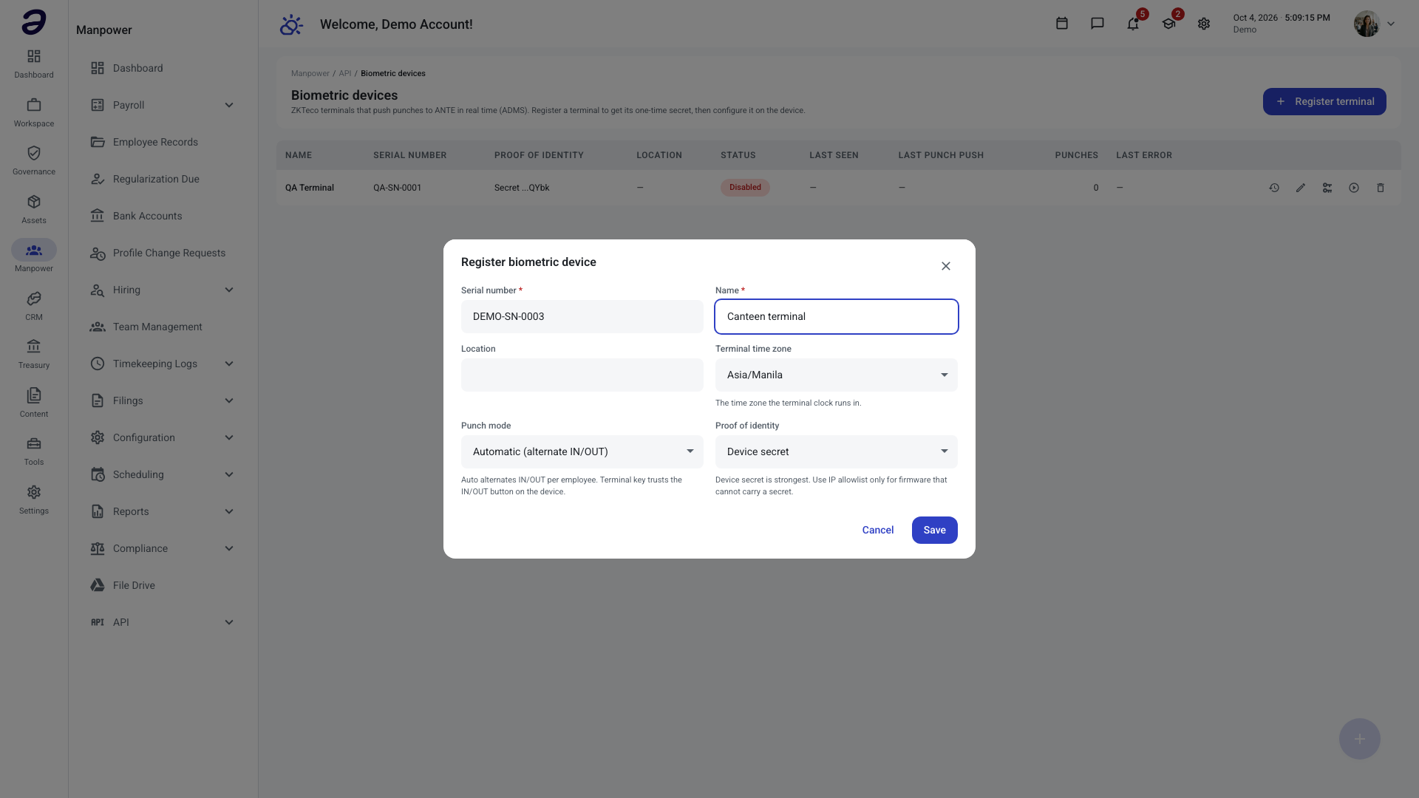View history for QA Terminal row
The width and height of the screenshot is (1419, 798).
(x=1274, y=188)
